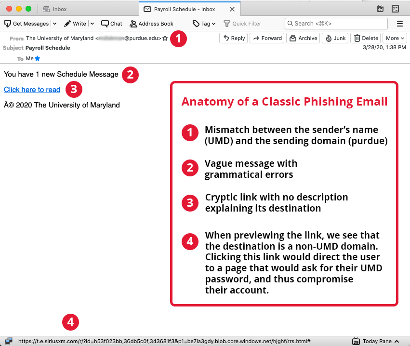Toggle the Today Pane

(x=375, y=341)
